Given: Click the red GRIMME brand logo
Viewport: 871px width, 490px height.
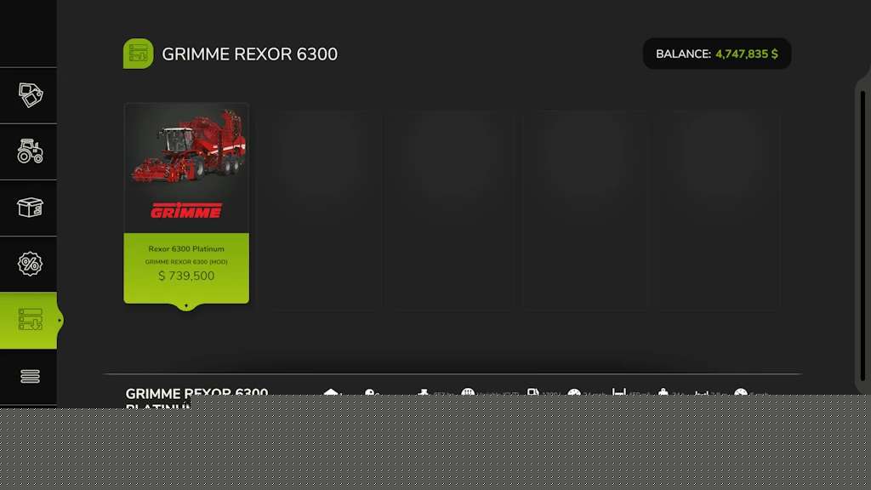Looking at the screenshot, I should tap(186, 210).
